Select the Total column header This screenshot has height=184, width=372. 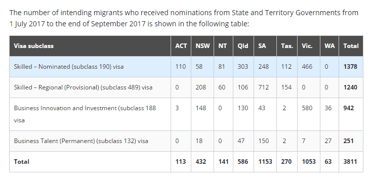tap(351, 46)
